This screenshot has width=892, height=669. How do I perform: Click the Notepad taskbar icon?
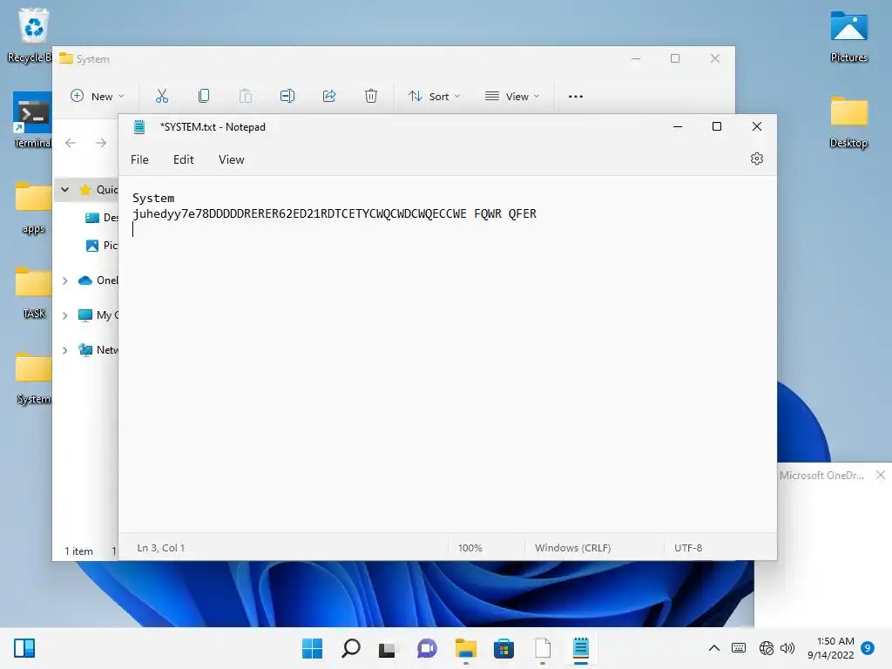[580, 648]
